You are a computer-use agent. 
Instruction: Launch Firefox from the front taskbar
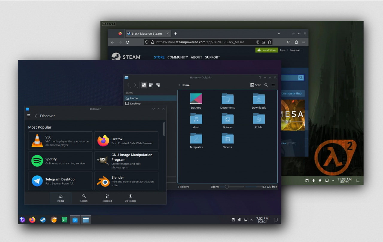(x=32, y=220)
